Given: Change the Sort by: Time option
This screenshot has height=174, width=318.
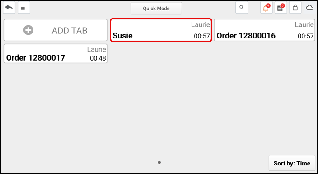Looking at the screenshot, I should point(292,163).
